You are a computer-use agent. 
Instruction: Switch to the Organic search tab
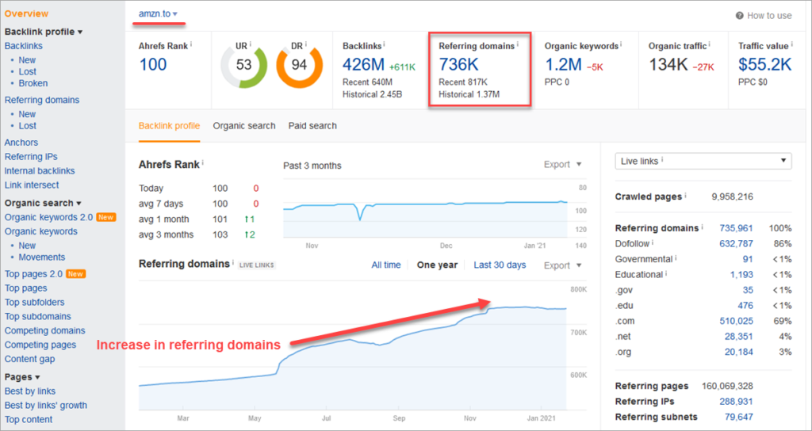(244, 126)
